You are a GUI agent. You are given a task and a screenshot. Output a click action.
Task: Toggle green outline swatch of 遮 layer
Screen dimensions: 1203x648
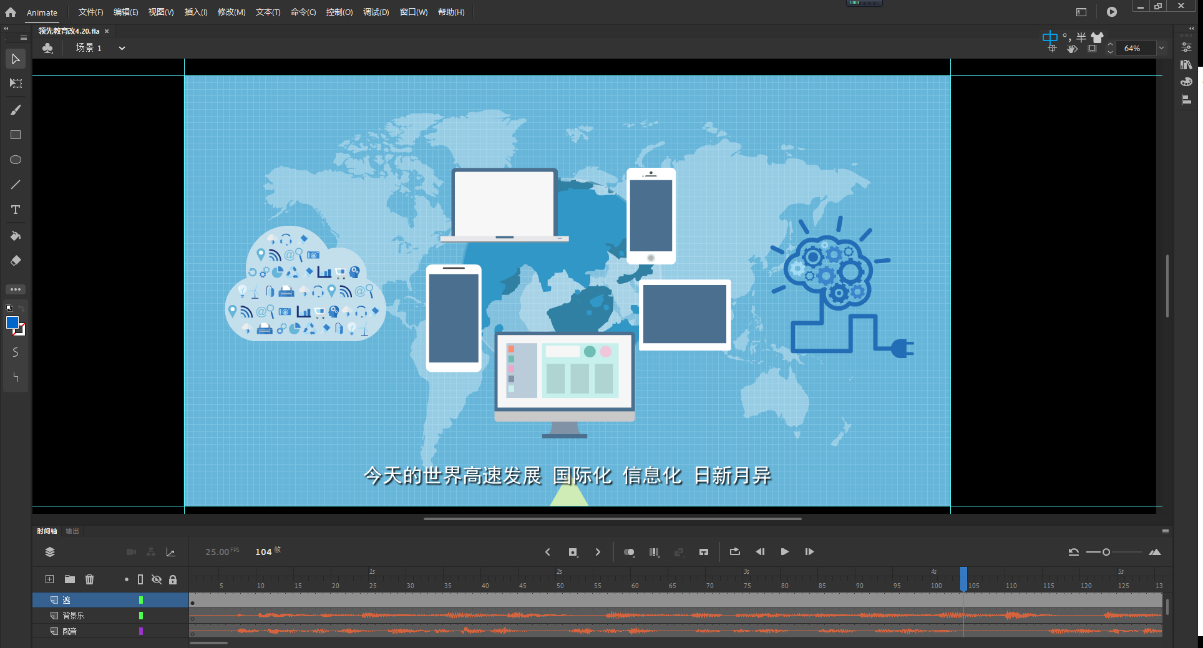[141, 600]
